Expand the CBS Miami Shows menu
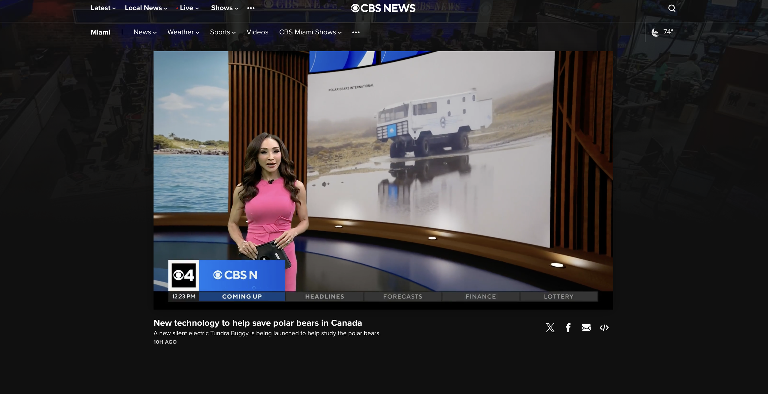Image resolution: width=768 pixels, height=394 pixels. point(310,32)
